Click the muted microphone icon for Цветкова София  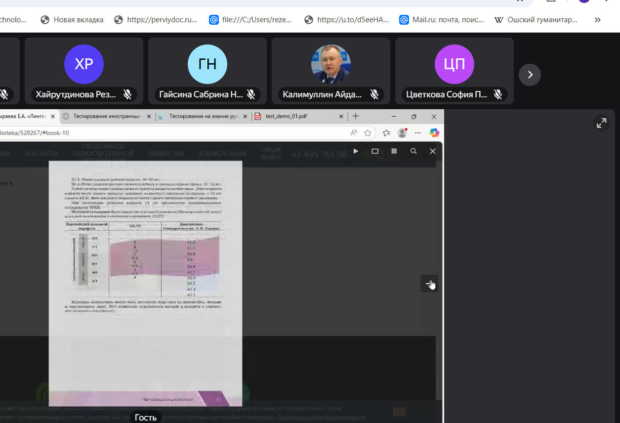point(498,94)
